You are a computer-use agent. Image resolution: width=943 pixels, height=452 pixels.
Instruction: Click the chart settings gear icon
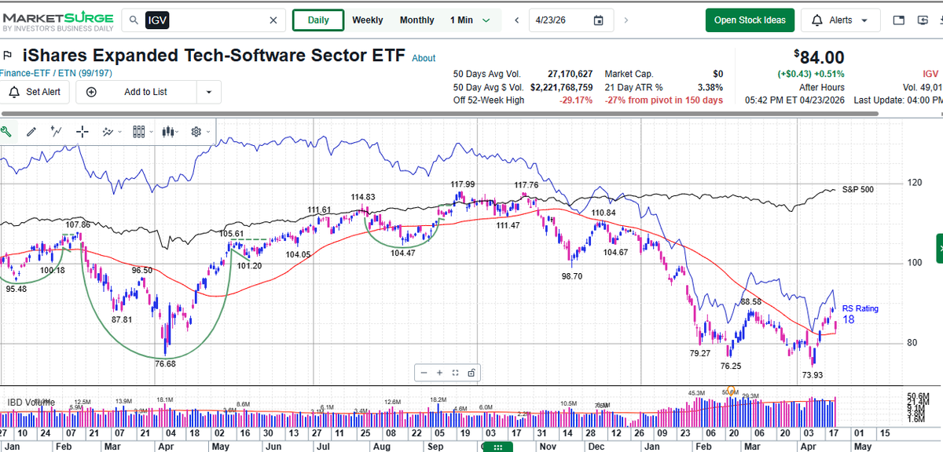(x=196, y=132)
